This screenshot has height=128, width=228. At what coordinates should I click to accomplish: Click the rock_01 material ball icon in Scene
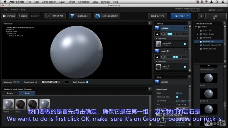coord(158,67)
